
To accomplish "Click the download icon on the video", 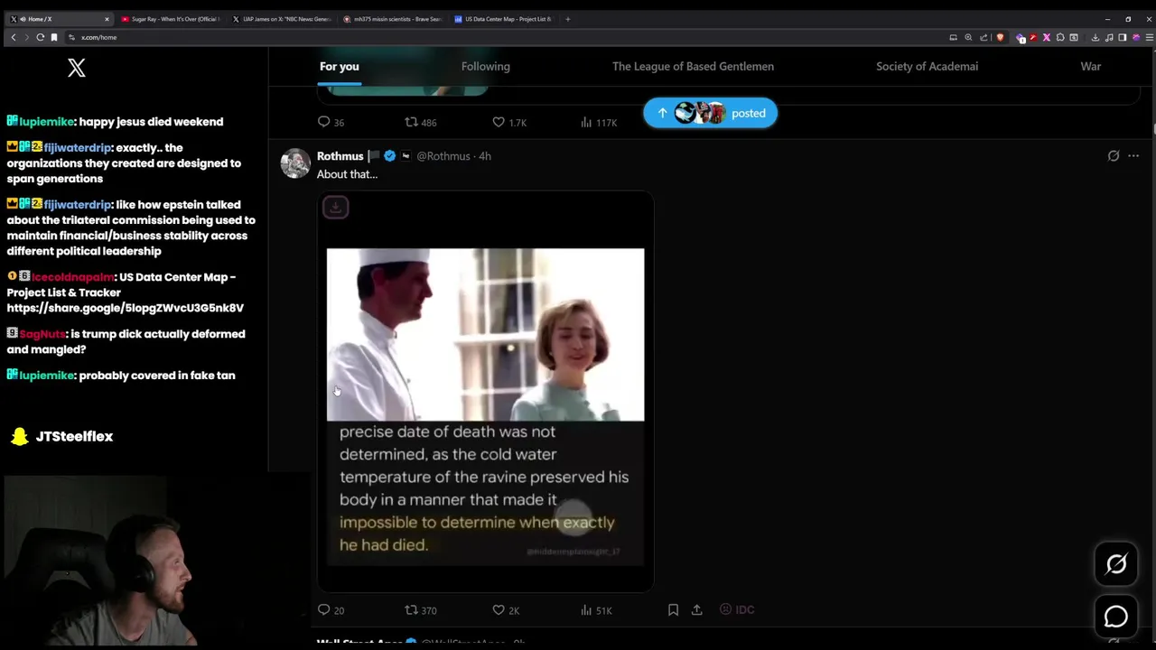I will [x=335, y=207].
